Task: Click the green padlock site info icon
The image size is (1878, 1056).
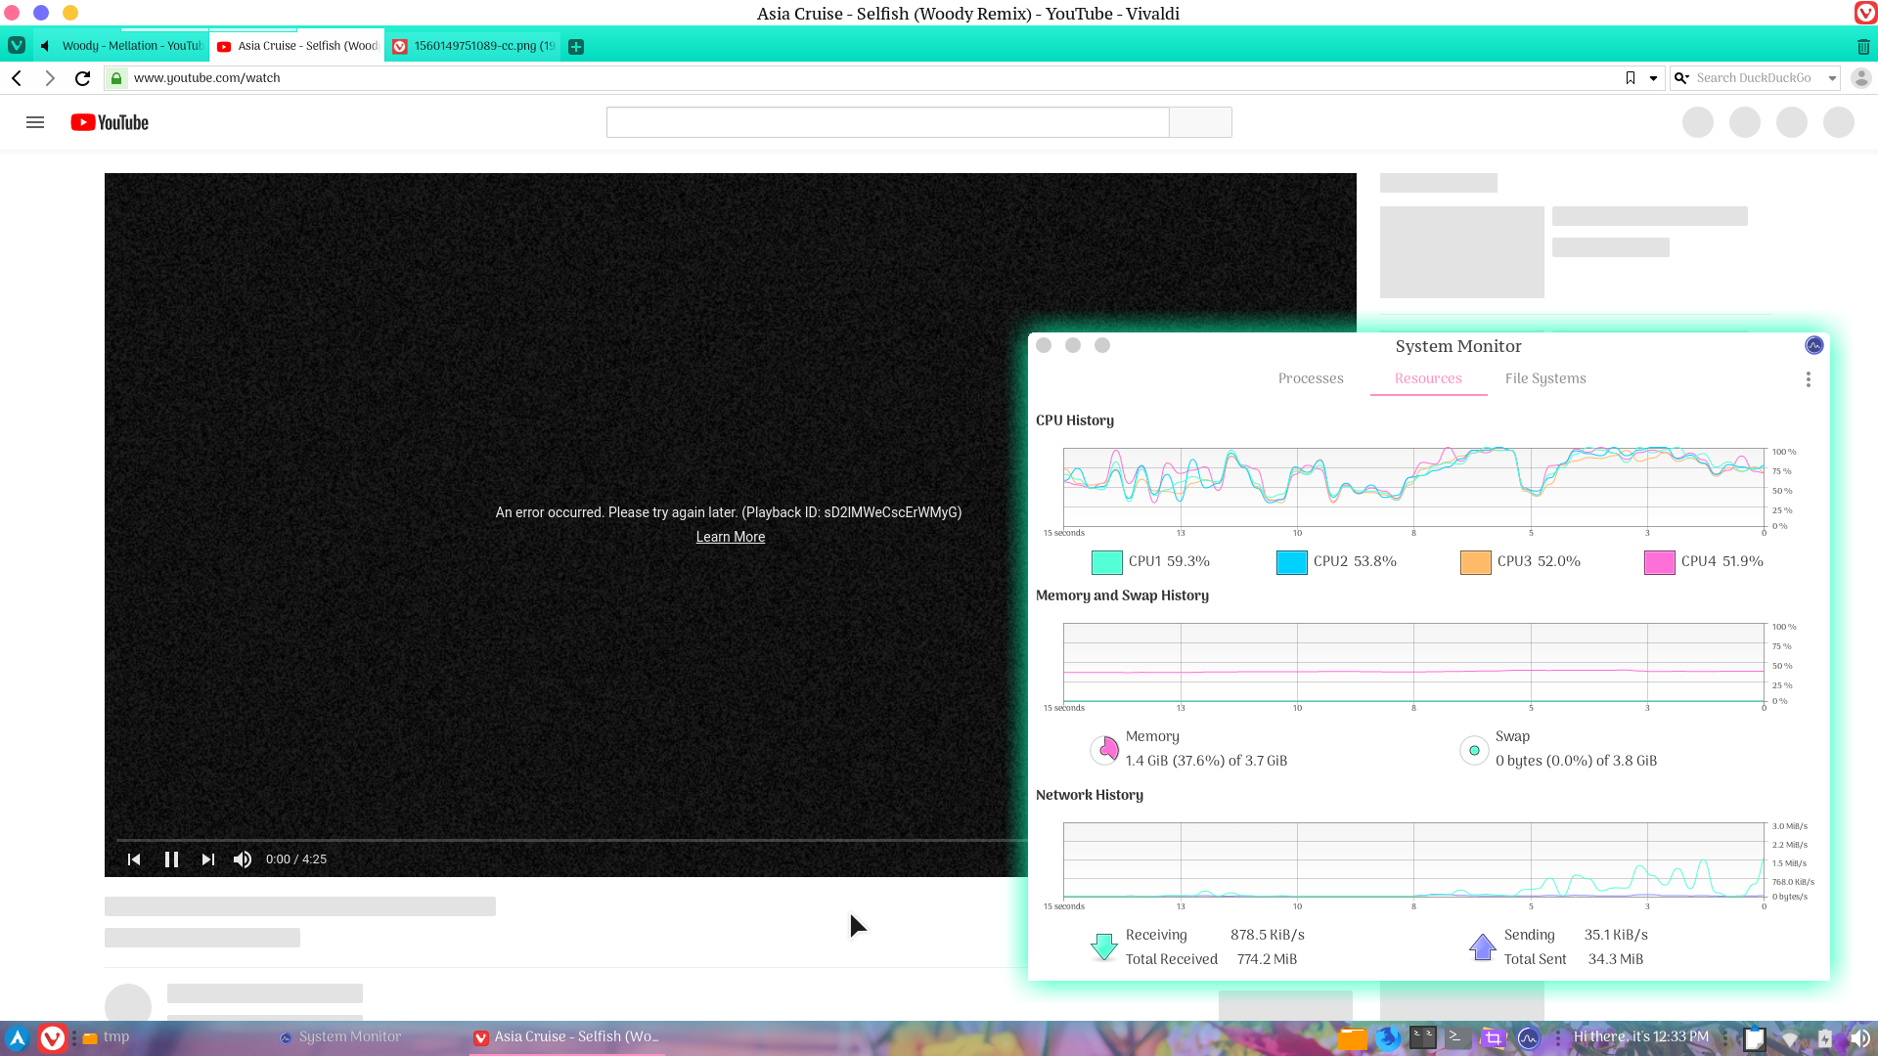Action: (116, 78)
